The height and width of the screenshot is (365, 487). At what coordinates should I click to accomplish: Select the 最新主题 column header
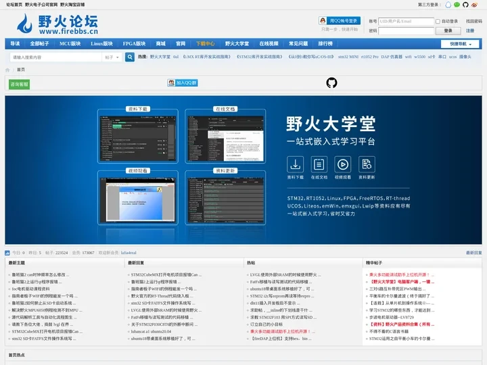[16, 263]
